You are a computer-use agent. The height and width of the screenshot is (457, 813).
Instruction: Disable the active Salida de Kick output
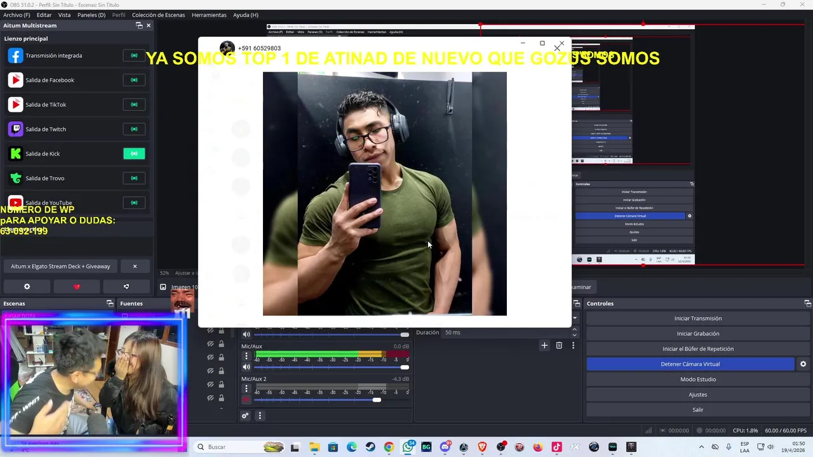click(x=134, y=154)
